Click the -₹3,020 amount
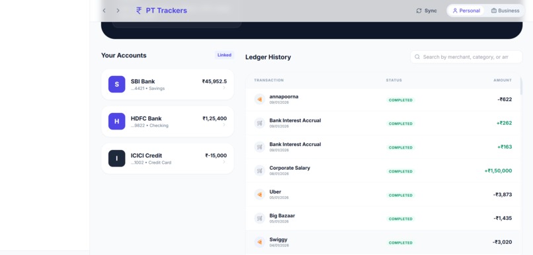533x255 pixels. 502,242
